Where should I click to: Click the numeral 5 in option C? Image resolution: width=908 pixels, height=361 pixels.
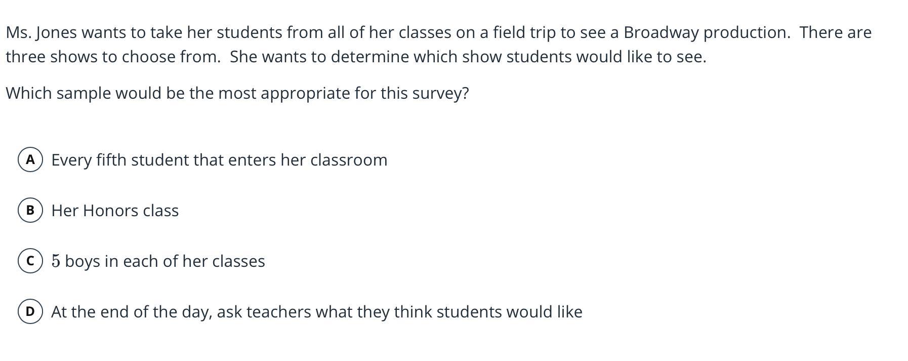point(56,261)
